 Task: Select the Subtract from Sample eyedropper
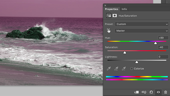(124, 69)
